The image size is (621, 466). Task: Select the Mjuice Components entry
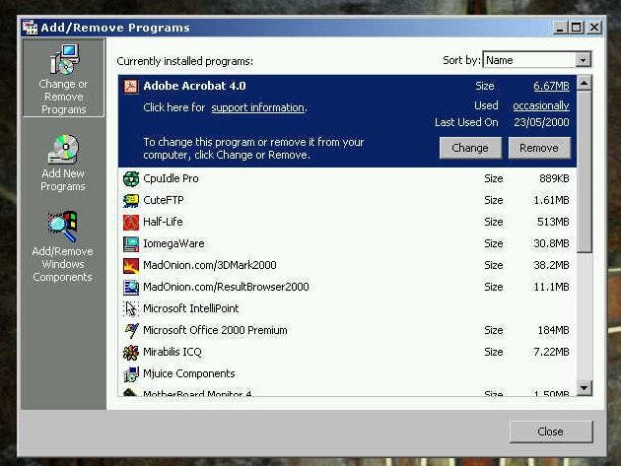click(347, 374)
